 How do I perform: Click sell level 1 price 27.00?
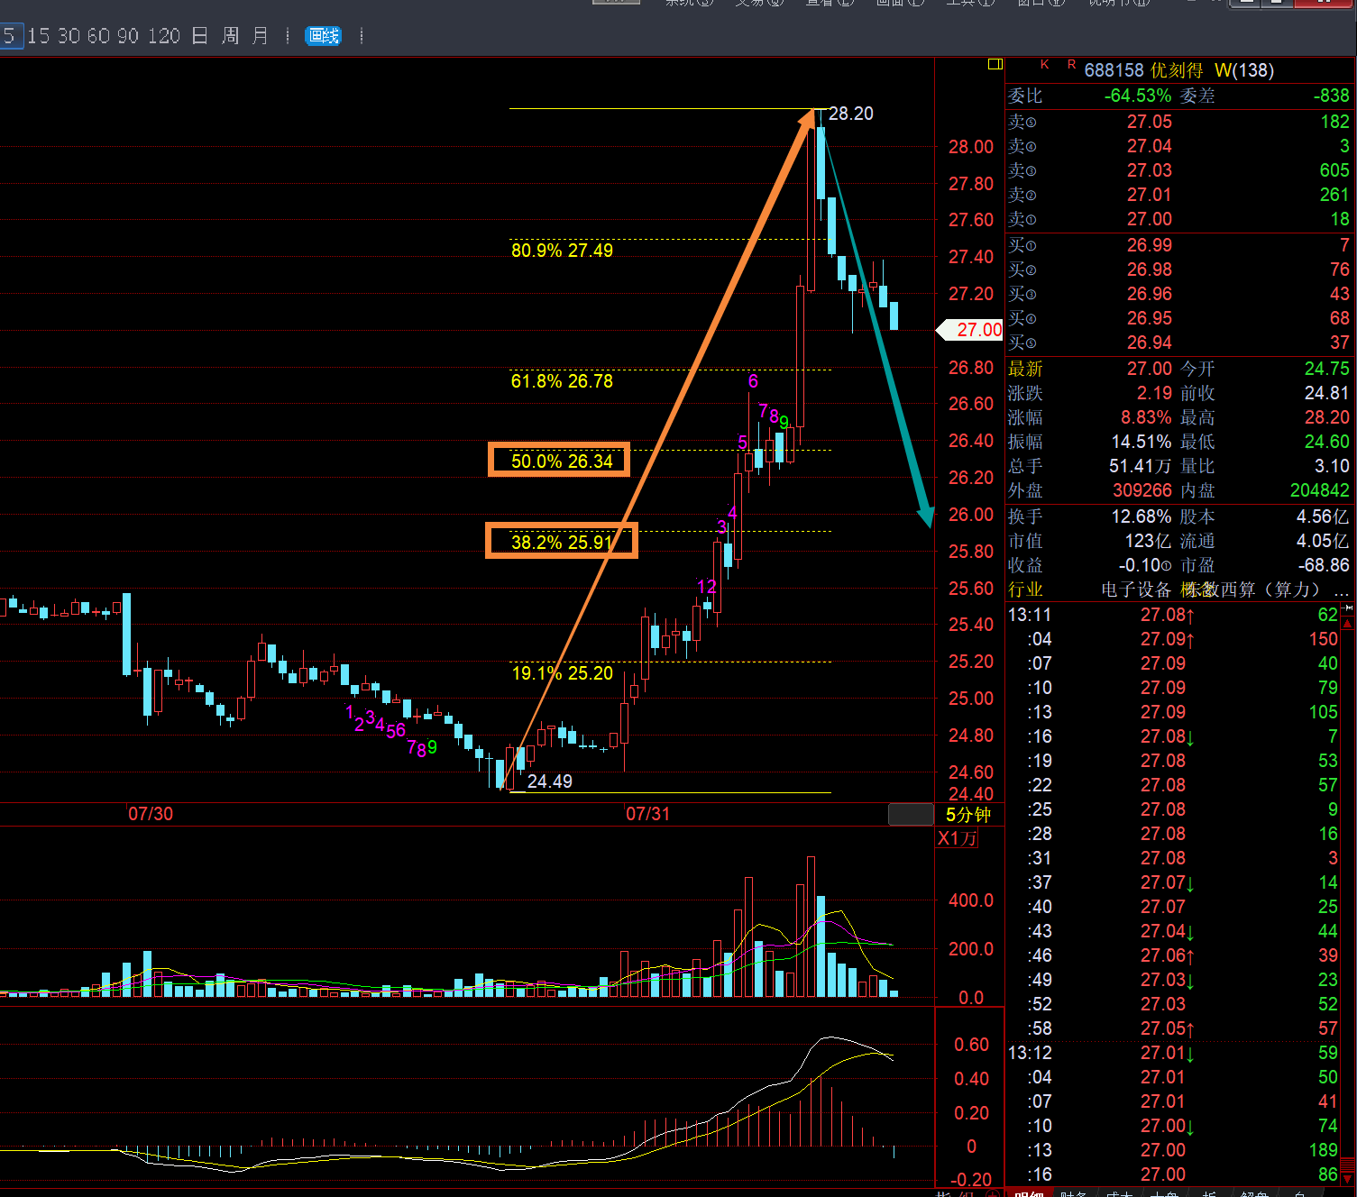tap(1150, 219)
